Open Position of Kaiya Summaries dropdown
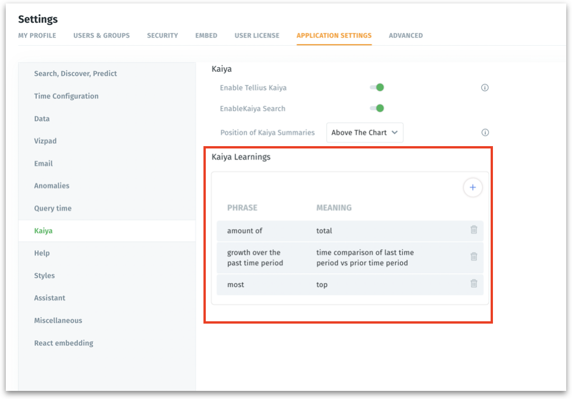The height and width of the screenshot is (399, 572). [x=364, y=132]
